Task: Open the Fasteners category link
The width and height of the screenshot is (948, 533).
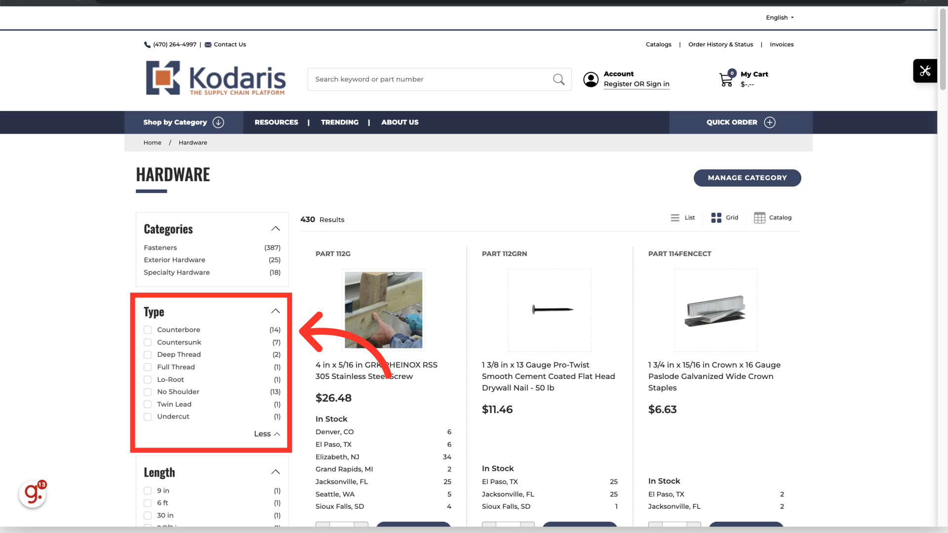Action: point(160,248)
